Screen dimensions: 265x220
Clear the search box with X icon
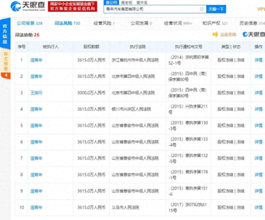coord(202,9)
